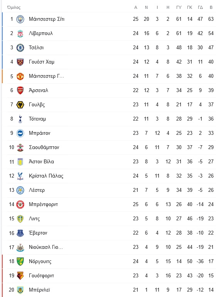Select the Norwich City canary crest
The width and height of the screenshot is (221, 297).
point(20,262)
